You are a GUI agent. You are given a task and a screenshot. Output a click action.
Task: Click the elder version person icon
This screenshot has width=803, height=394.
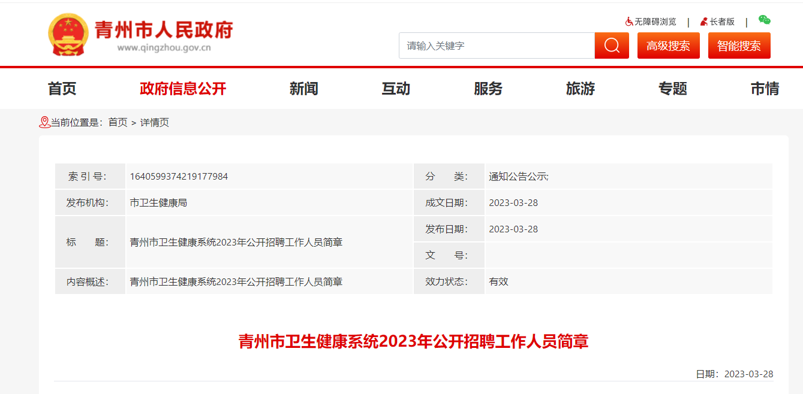click(x=704, y=22)
